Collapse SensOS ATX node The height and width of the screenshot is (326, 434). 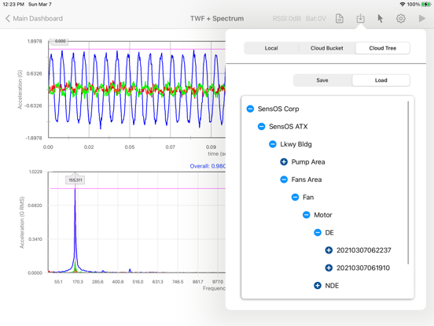[x=261, y=127]
